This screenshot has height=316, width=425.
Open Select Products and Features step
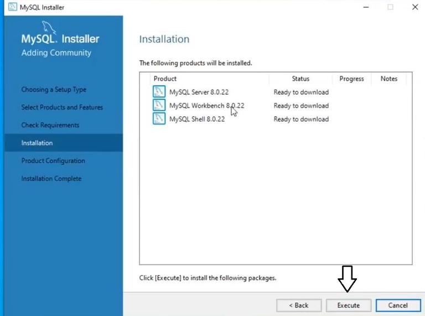pyautogui.click(x=62, y=107)
